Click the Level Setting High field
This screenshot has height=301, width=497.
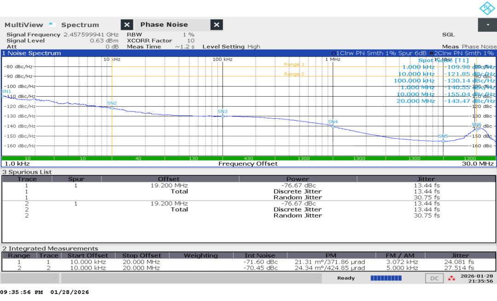(231, 46)
